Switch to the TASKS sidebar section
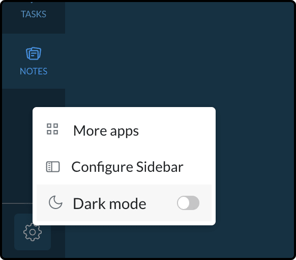This screenshot has width=296, height=260. (34, 14)
